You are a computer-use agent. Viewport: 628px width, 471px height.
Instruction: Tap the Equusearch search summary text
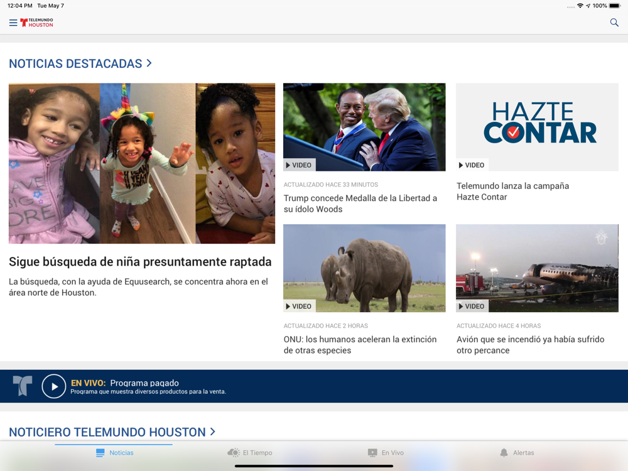coord(139,287)
